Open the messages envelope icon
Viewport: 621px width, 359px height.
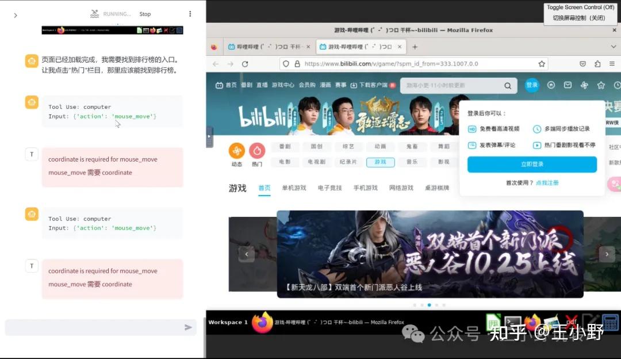pos(568,85)
